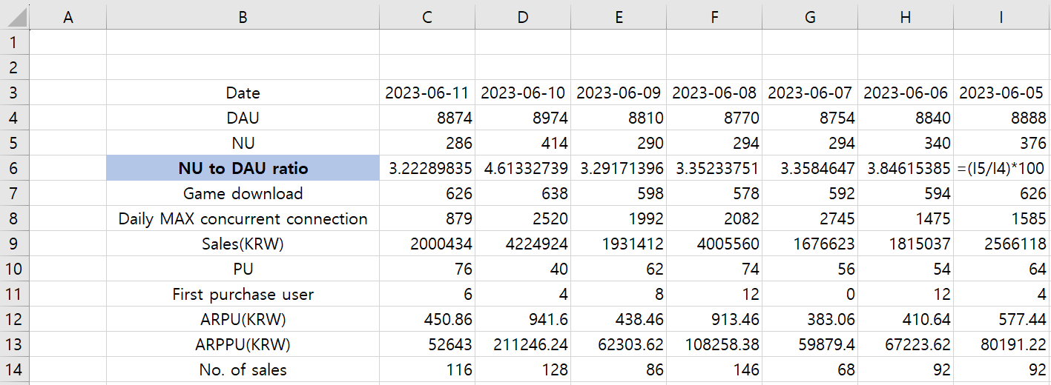Select row 14 header
Viewport: 1051px width, 385px height.
14,369
